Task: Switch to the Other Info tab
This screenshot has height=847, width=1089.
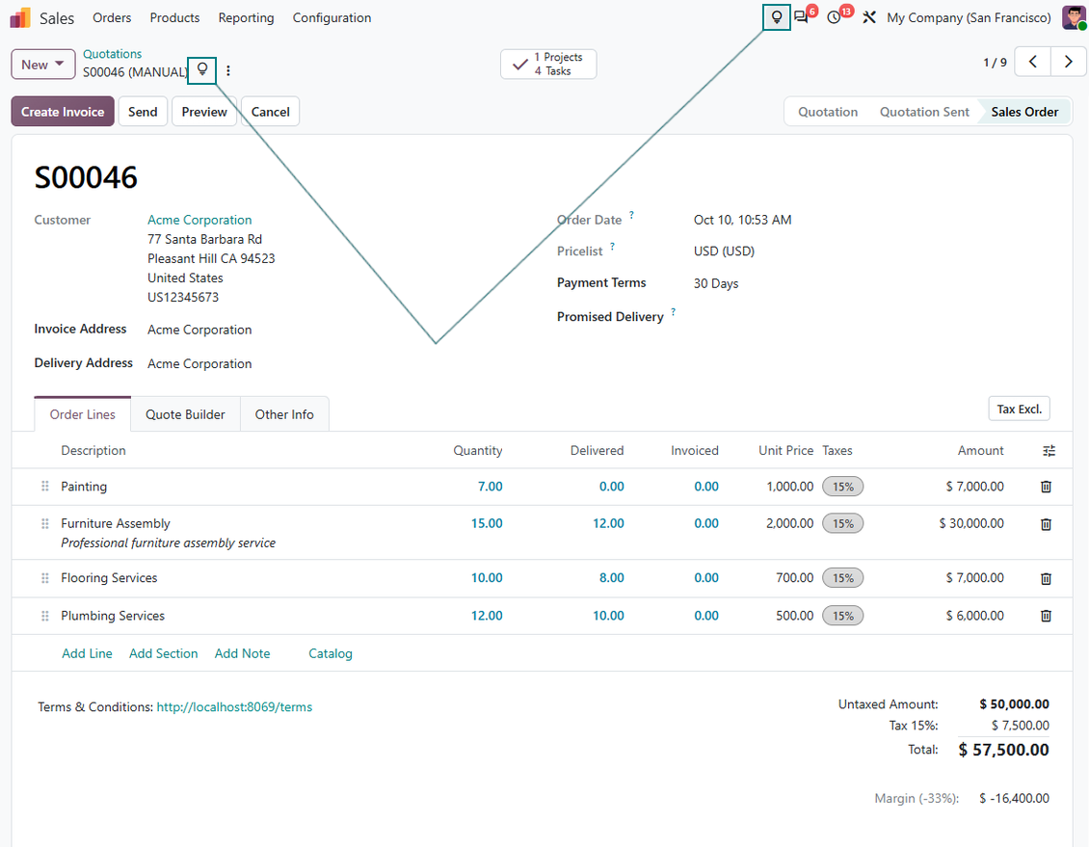Action: click(x=284, y=414)
